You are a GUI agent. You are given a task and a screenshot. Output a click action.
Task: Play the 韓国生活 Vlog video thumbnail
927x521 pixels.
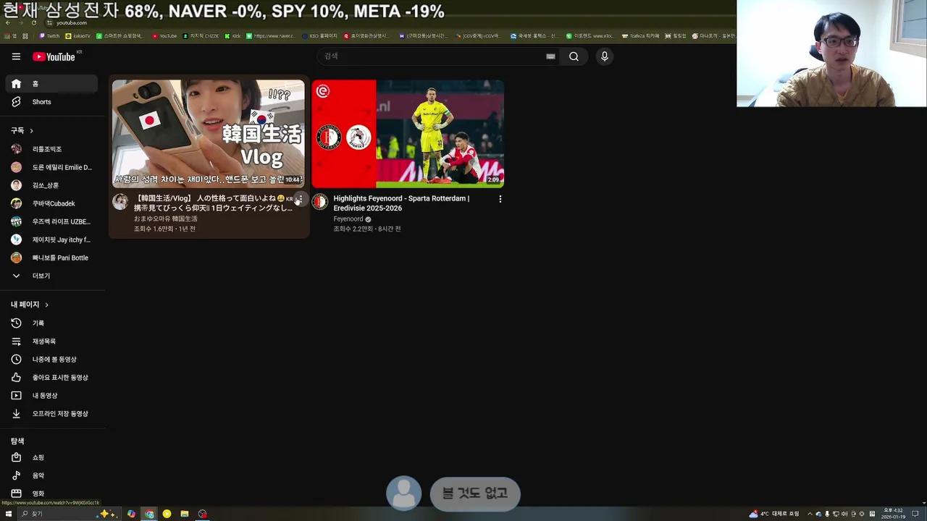click(x=209, y=134)
